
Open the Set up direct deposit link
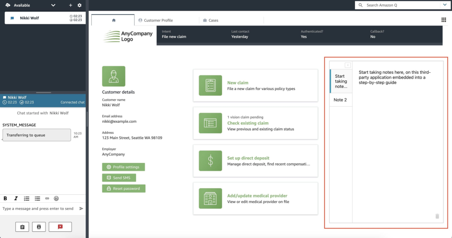(248, 158)
